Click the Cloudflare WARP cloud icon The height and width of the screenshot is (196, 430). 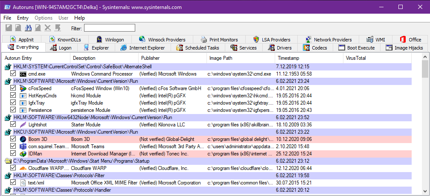coord(23,168)
